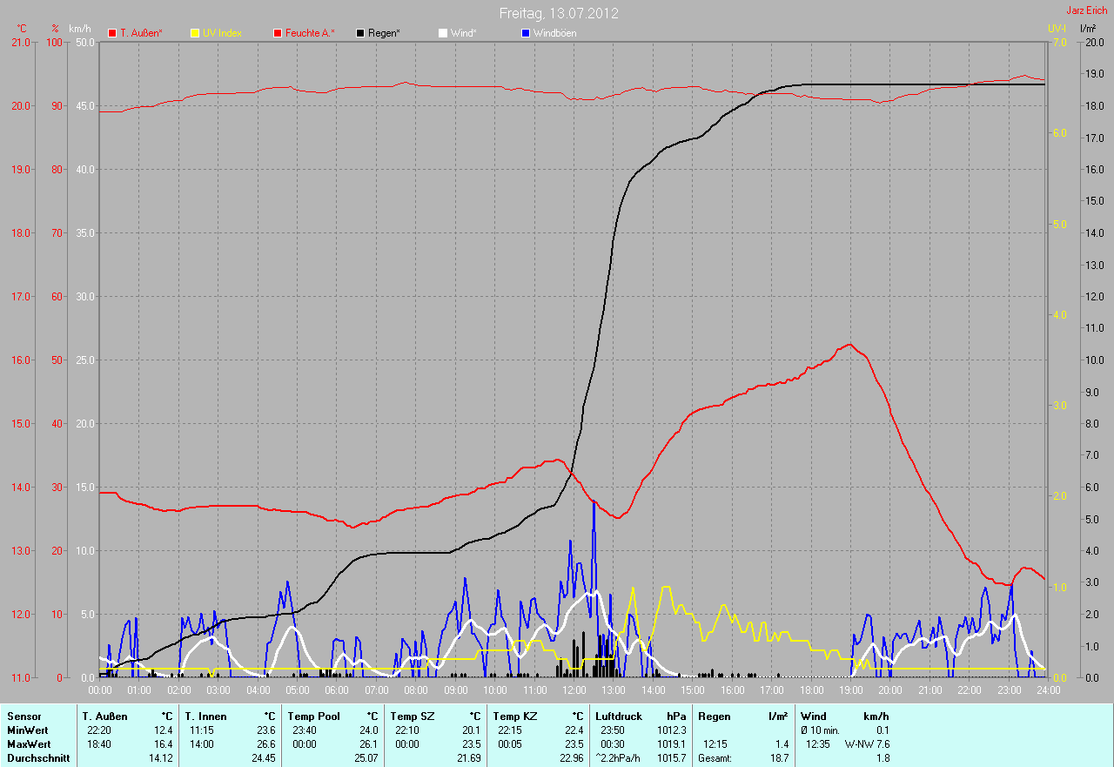Click the T. Außen minimum value '12.4'
1114x767 pixels.
point(164,730)
